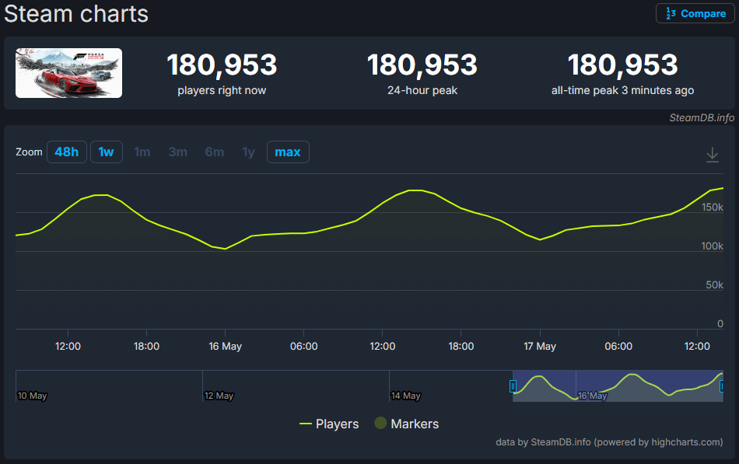Click the chart download menu icon

coord(712,154)
